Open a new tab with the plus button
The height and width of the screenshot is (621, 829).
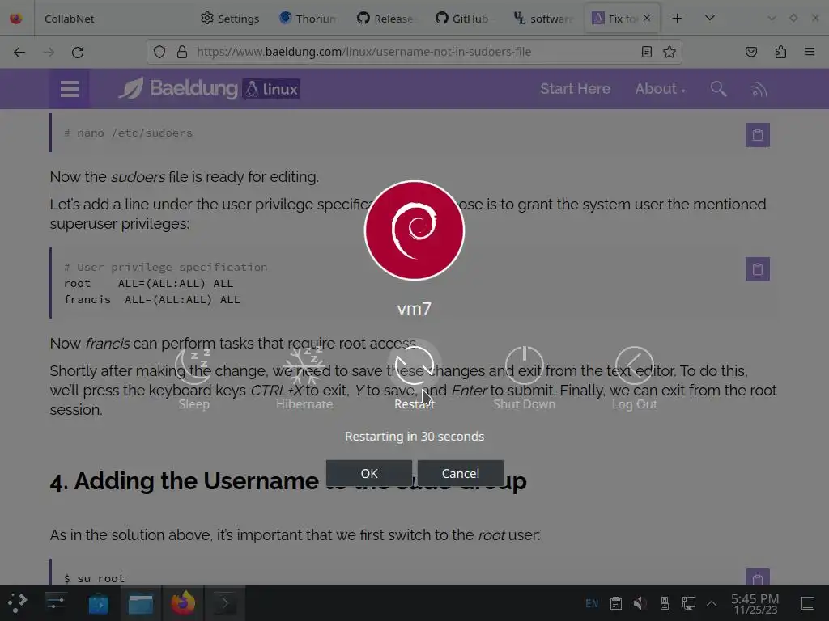click(677, 19)
